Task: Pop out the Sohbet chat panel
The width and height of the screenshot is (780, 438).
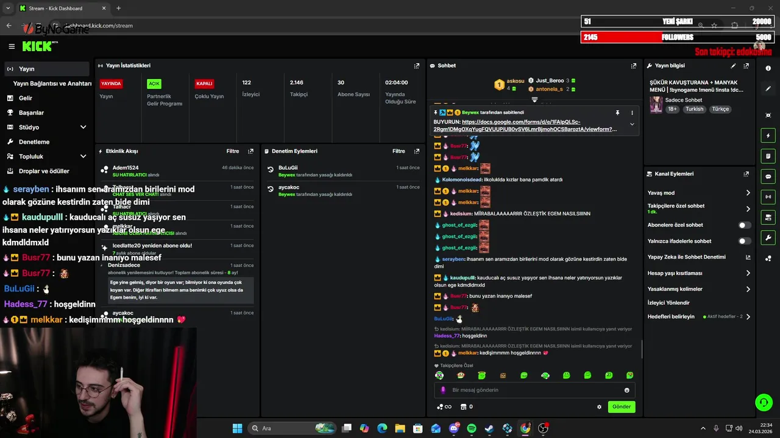Action: point(634,66)
